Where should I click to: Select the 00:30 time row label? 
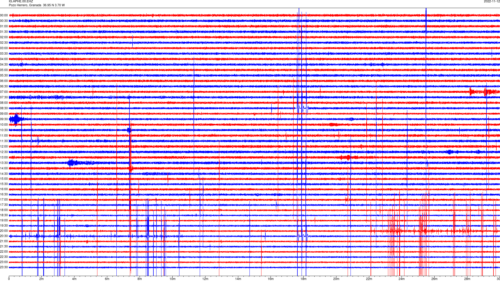pos(4,21)
